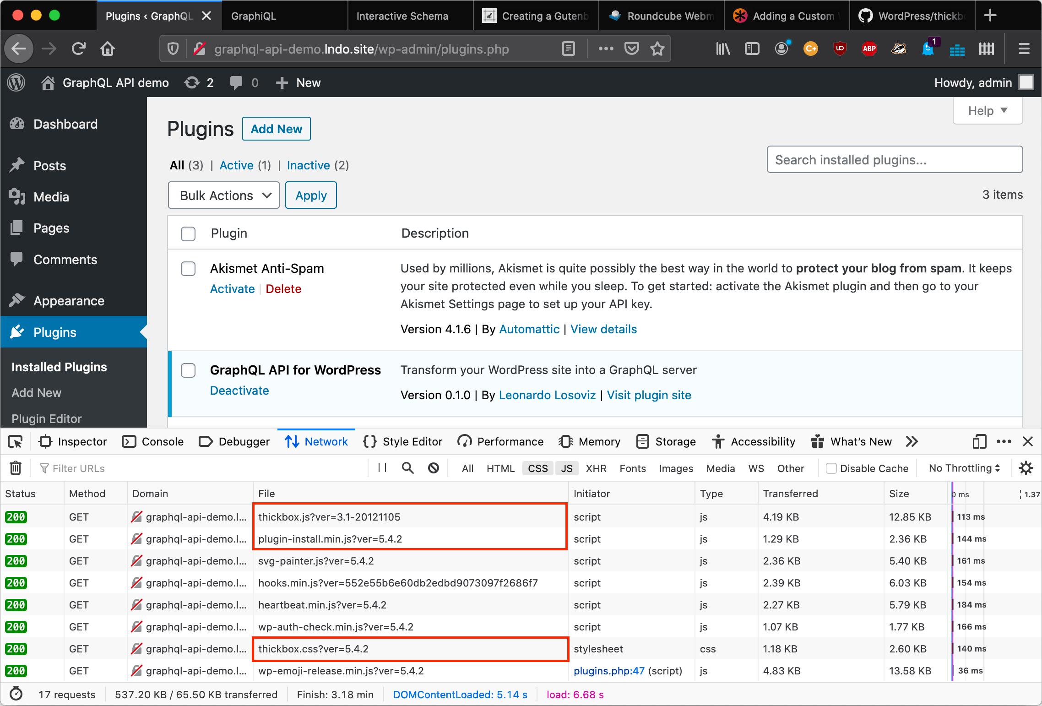Toggle the Images request filter
Image resolution: width=1042 pixels, height=706 pixels.
pos(676,468)
